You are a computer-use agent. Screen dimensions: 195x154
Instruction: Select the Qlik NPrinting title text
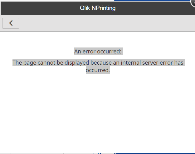98,8
